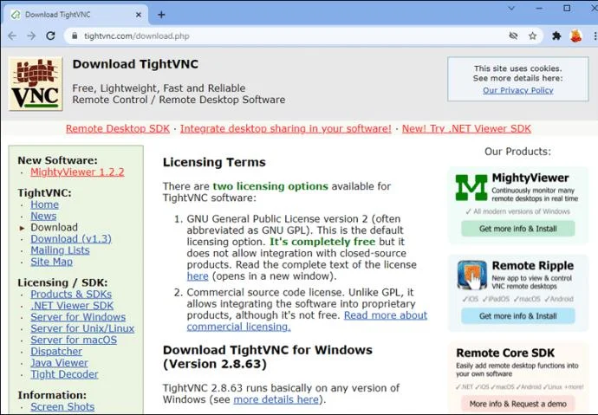
Task: Click the Remote Ripple product heading
Action: coord(532,266)
